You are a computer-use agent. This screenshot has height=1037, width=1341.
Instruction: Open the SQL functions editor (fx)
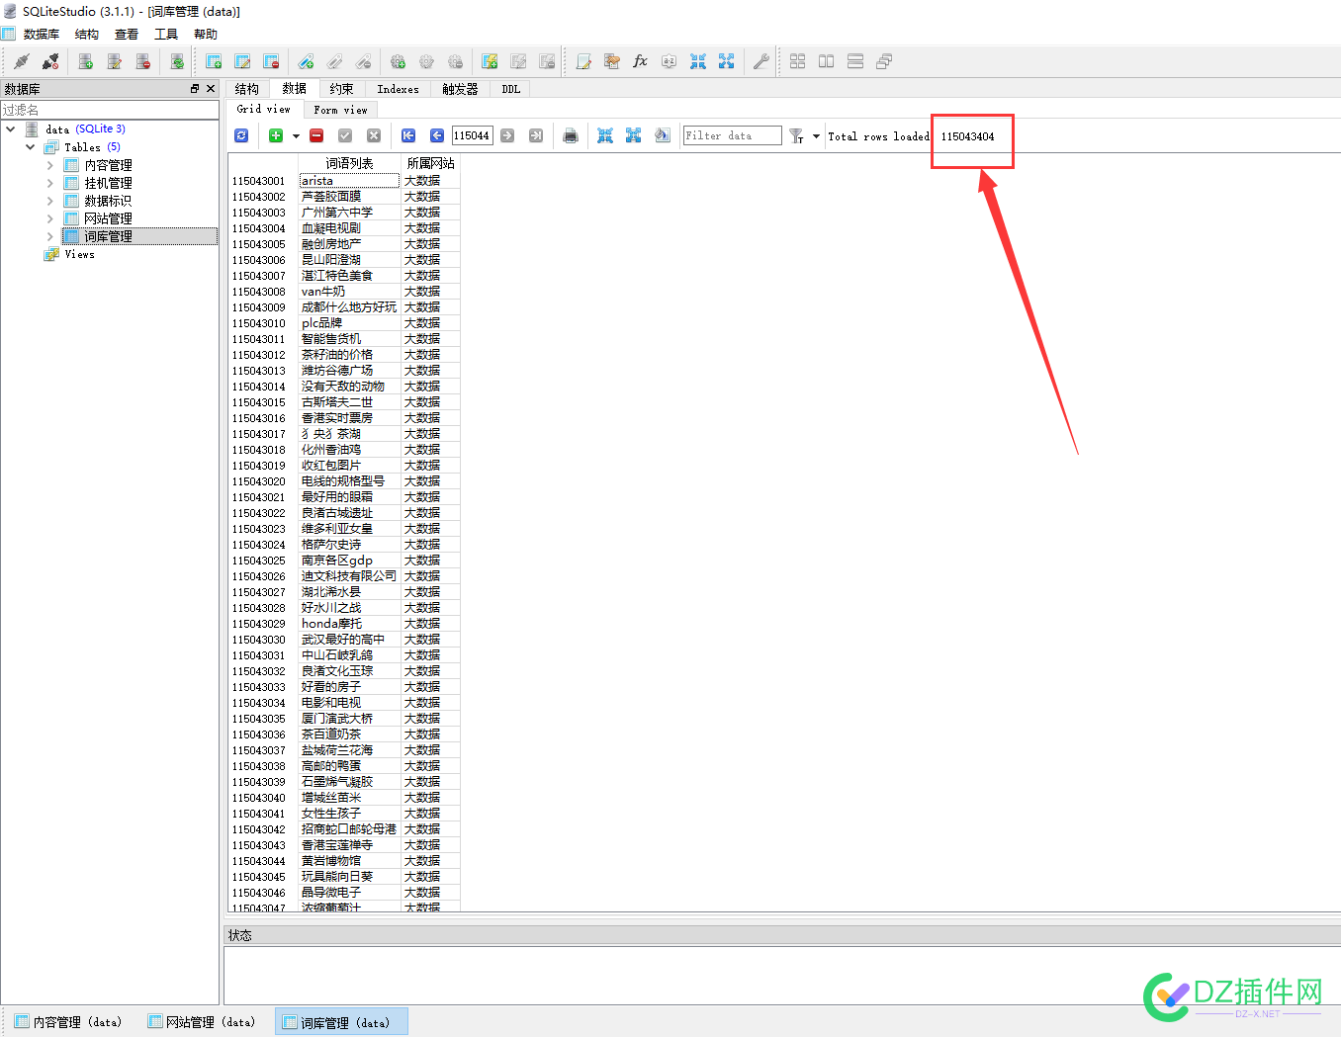pyautogui.click(x=640, y=61)
